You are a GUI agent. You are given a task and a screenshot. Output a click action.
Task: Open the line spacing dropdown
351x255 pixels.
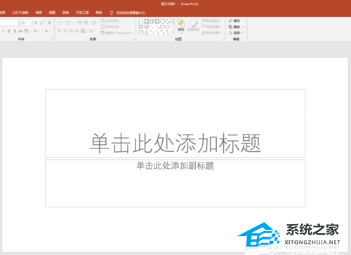95,22
